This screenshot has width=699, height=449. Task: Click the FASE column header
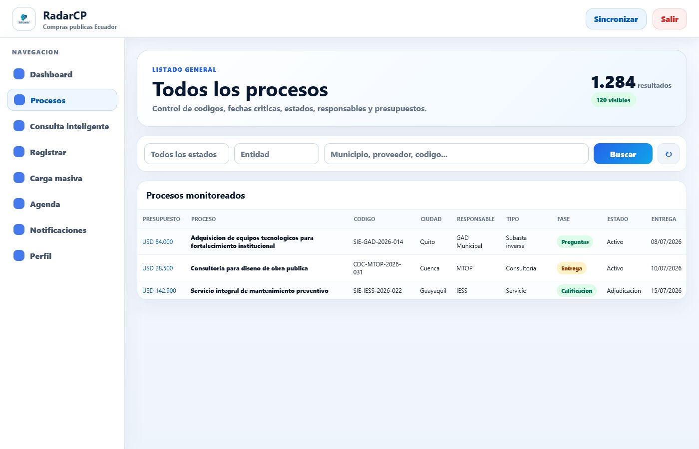point(563,219)
